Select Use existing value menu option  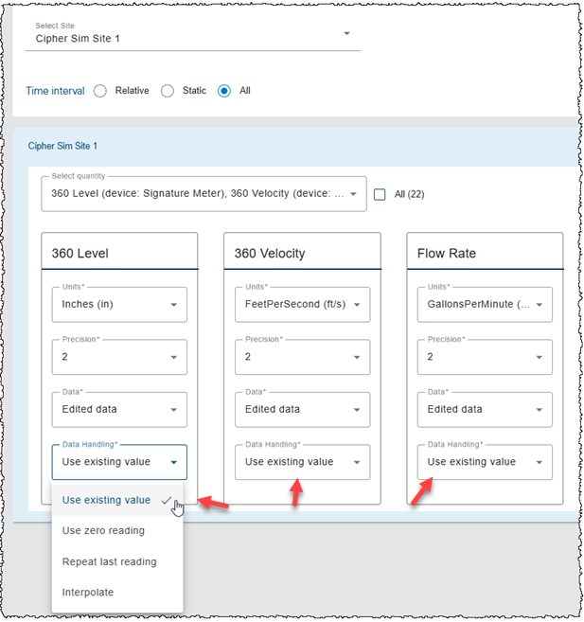[106, 500]
